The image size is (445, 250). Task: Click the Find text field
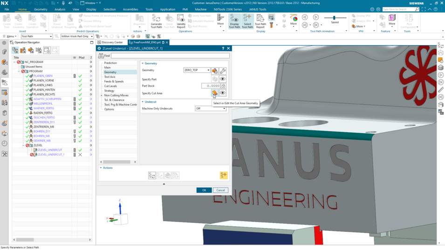coord(170,56)
